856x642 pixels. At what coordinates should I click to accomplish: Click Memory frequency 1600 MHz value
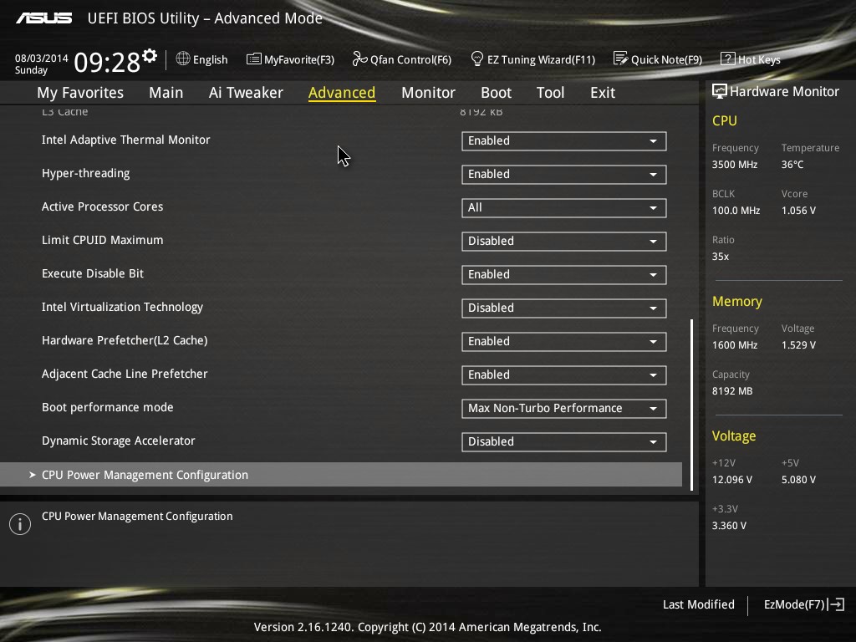[x=735, y=345]
